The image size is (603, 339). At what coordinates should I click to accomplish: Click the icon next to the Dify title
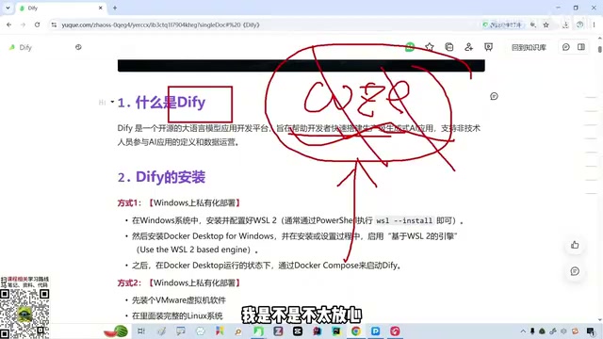click(x=78, y=47)
